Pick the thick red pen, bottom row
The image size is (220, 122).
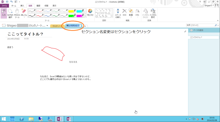tap(40, 15)
